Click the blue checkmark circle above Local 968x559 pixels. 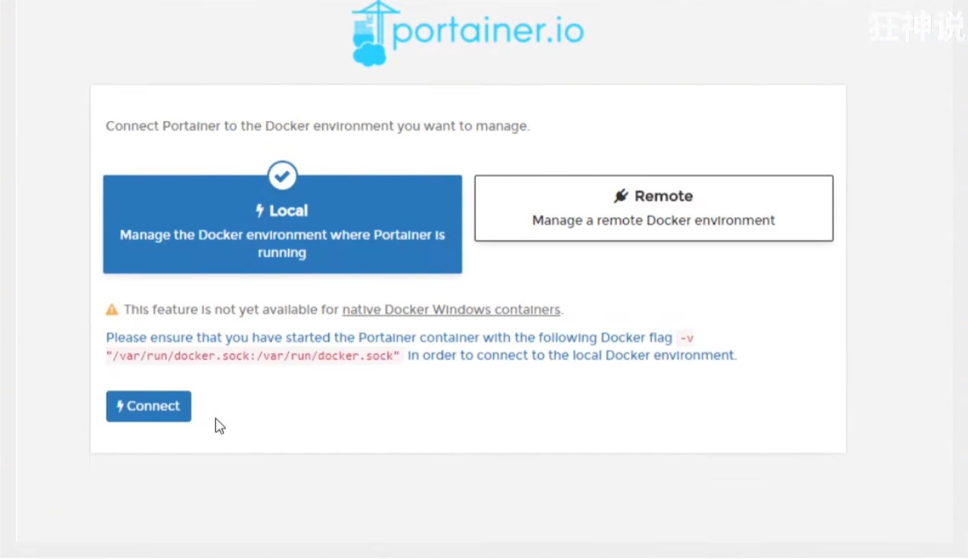283,176
